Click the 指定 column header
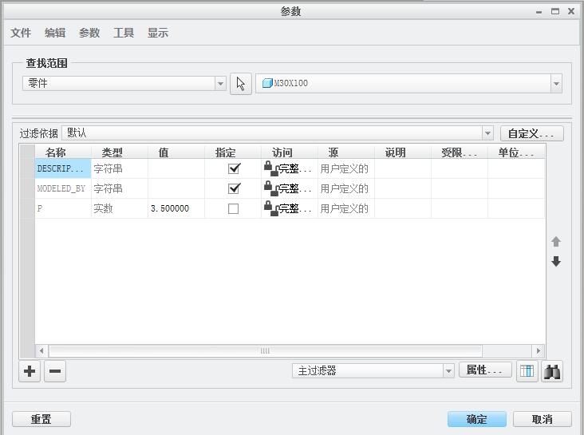 [x=233, y=152]
